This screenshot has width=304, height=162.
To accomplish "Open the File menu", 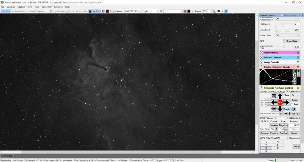I will [3, 7].
